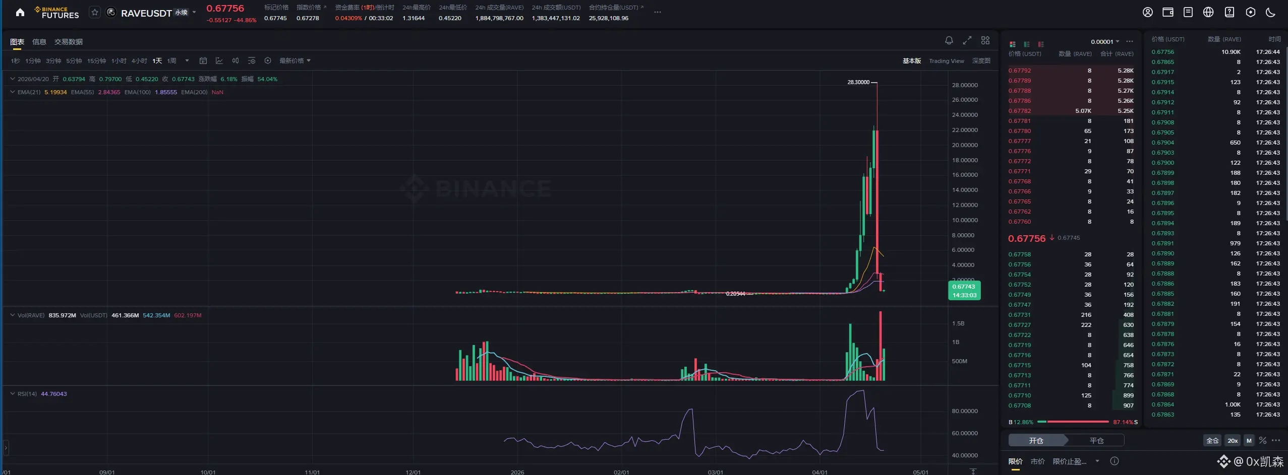Go to the home page icon
1288x475 pixels.
20,12
